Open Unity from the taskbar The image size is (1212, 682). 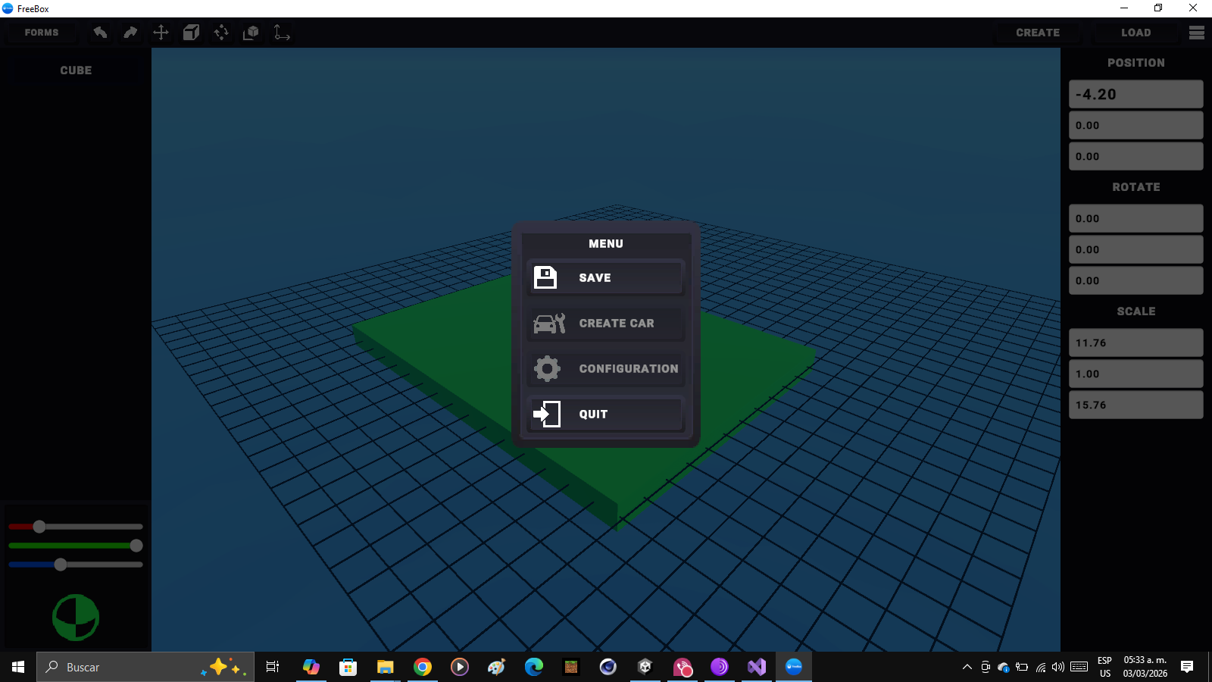645,667
